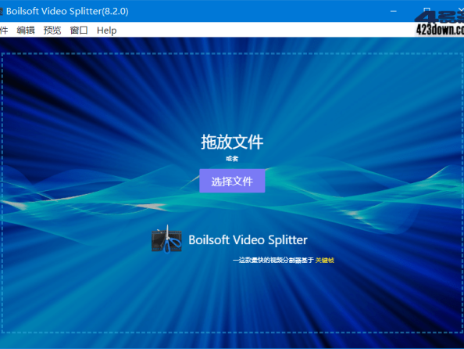Click the 一这款最快的视频分割器基于 tagline text
This screenshot has height=349, width=464.
(x=273, y=260)
